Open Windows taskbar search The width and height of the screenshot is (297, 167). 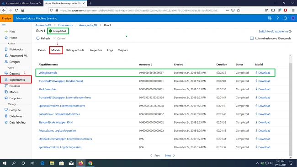[14, 163]
